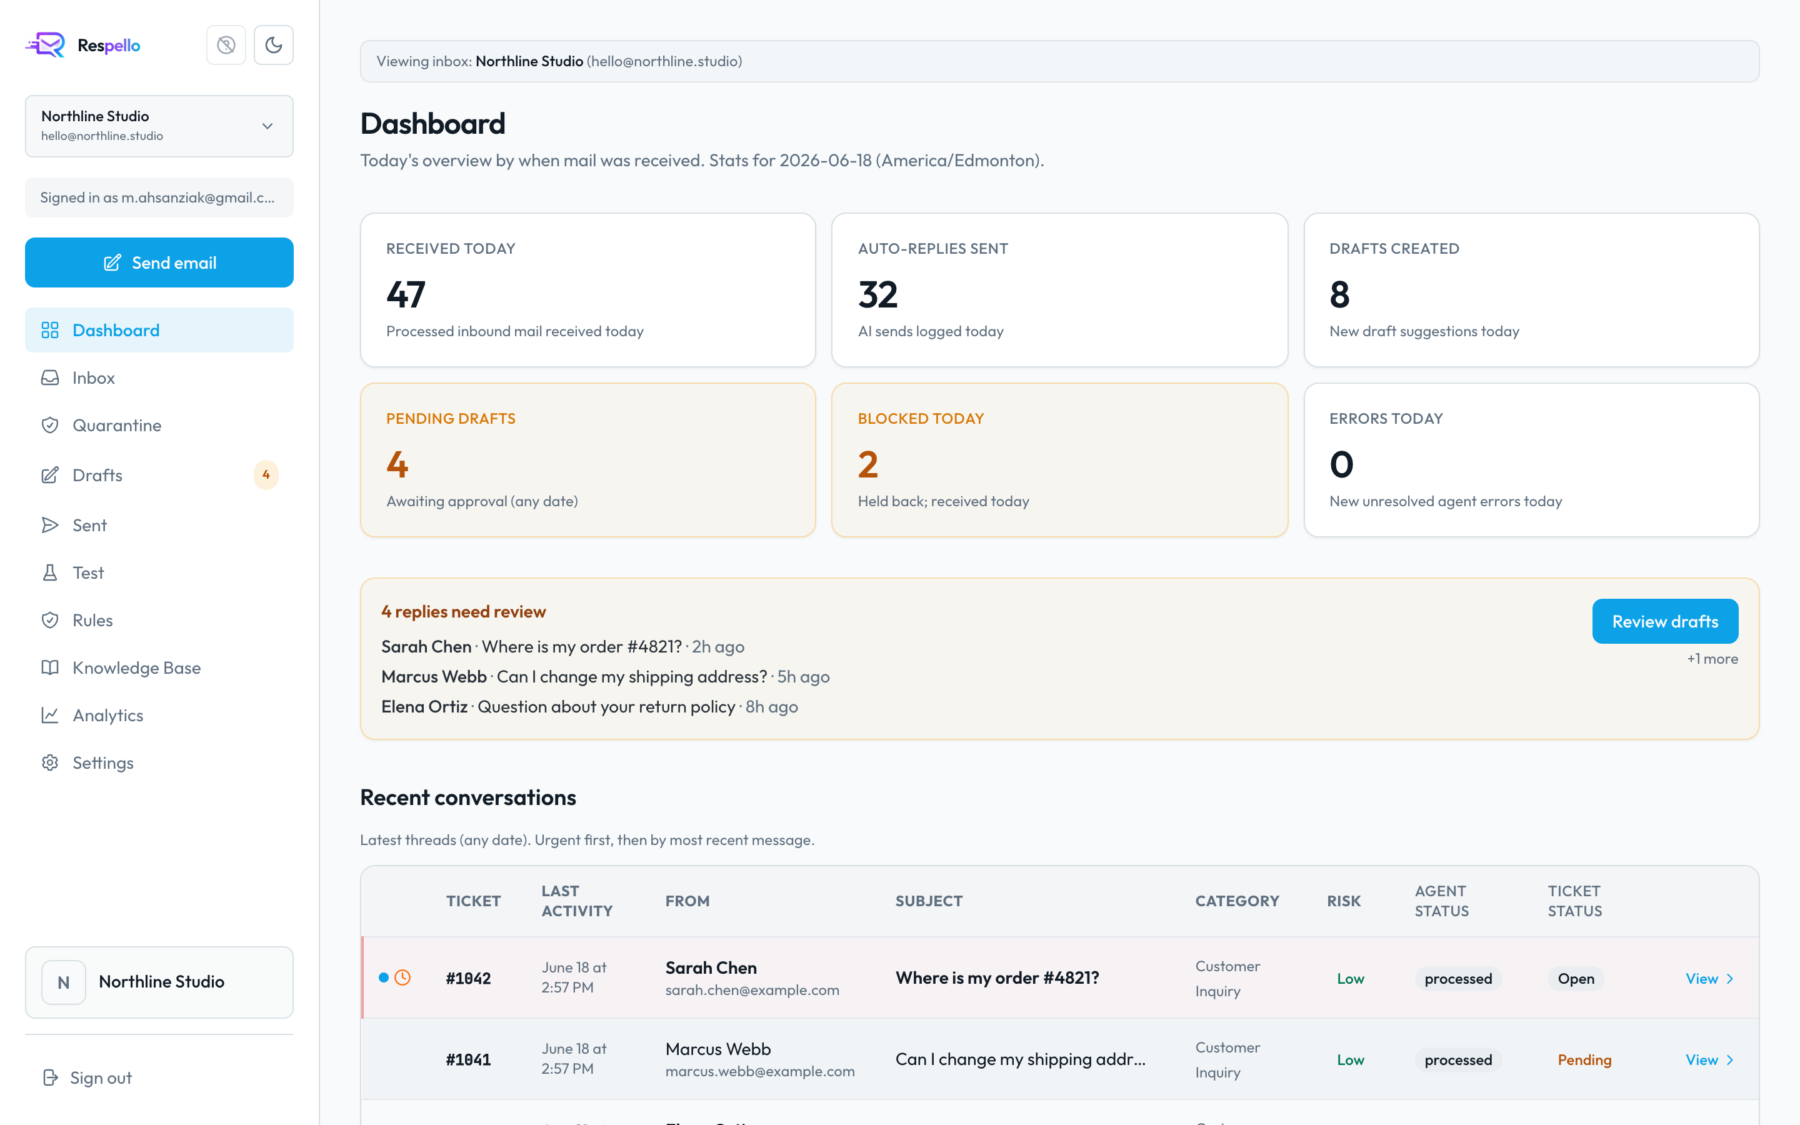
Task: Click the Ticket Status column header
Action: coord(1574,901)
